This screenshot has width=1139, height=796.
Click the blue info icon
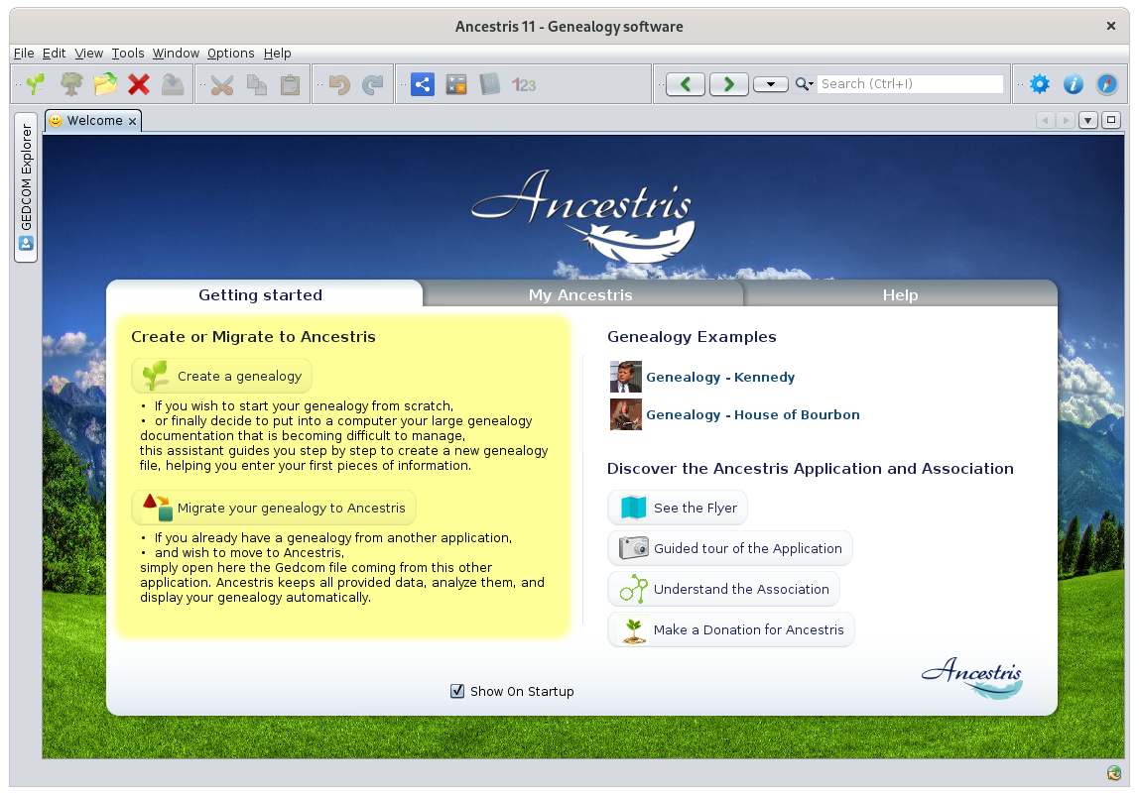pos(1074,84)
